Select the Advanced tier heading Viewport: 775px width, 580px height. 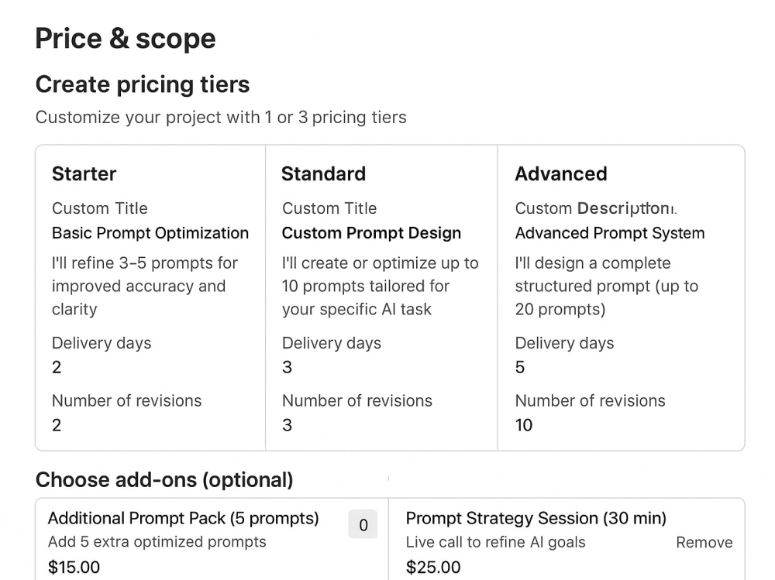click(561, 174)
